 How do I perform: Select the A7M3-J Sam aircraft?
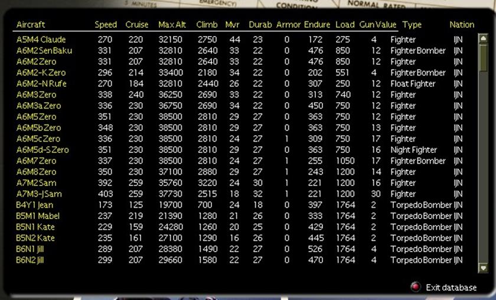39,194
